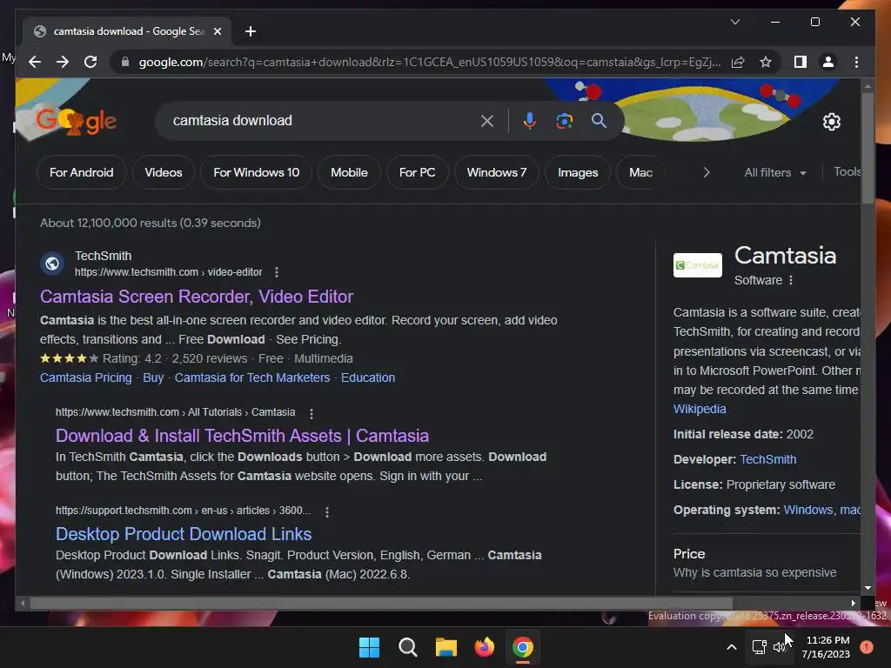Open the Windows Start menu
891x668 pixels.
point(369,647)
